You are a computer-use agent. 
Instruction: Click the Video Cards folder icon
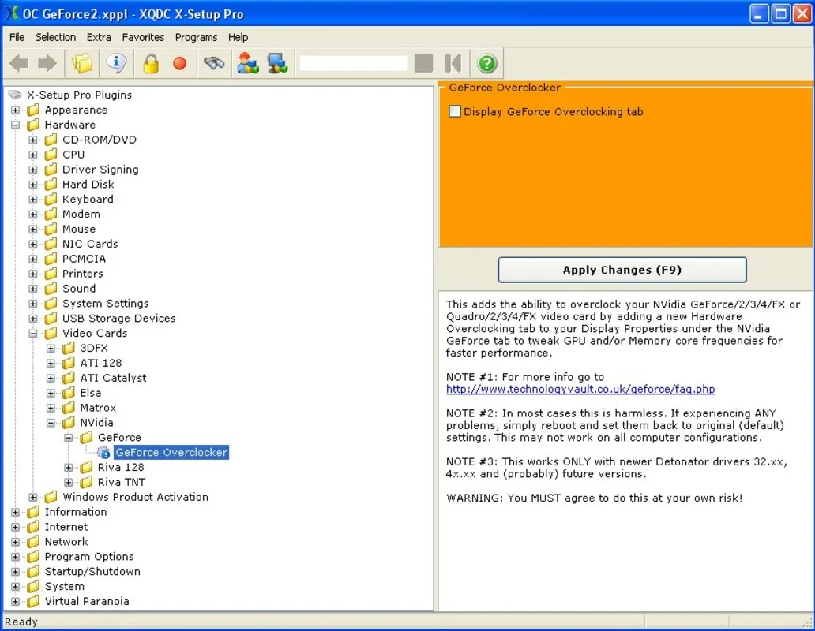(51, 333)
